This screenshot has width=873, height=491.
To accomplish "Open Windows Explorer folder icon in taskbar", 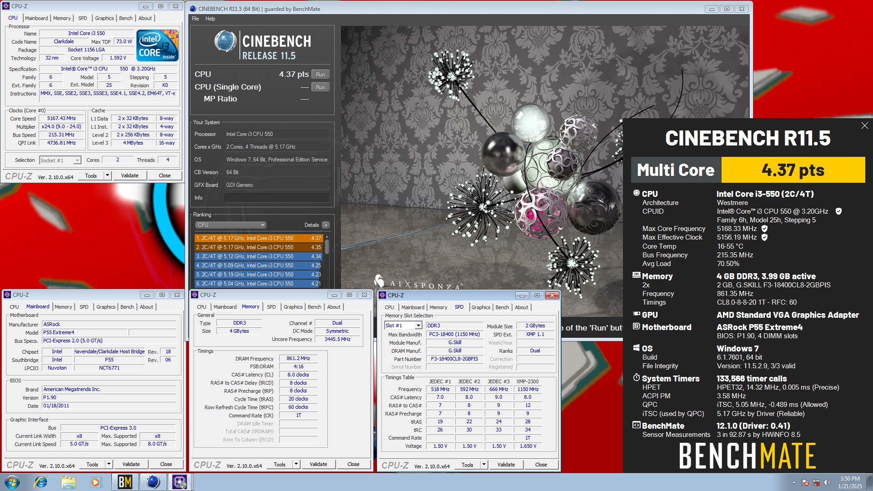I will pyautogui.click(x=68, y=482).
